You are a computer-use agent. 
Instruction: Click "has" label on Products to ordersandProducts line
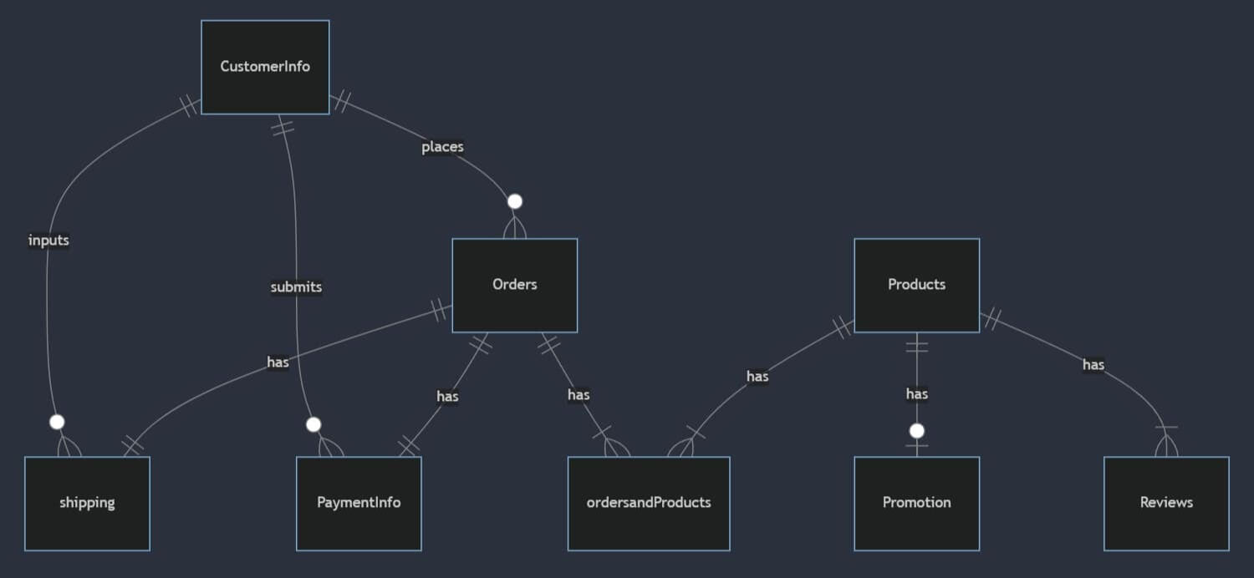757,377
